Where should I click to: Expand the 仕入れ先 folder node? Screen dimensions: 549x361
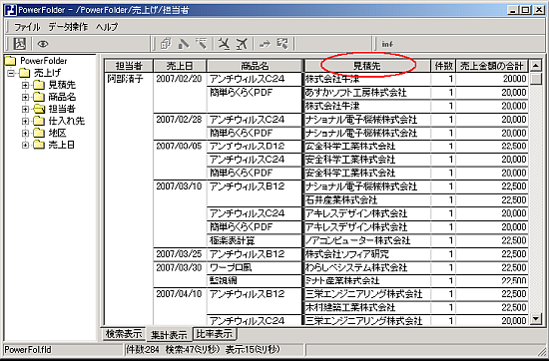(25, 121)
